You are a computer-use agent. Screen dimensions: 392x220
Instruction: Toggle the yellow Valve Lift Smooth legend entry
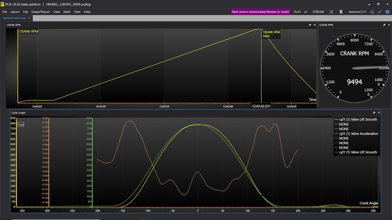[x=358, y=119]
